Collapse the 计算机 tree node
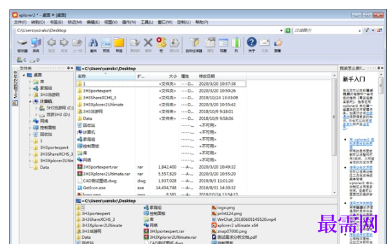390x244 pixels. (x=30, y=102)
